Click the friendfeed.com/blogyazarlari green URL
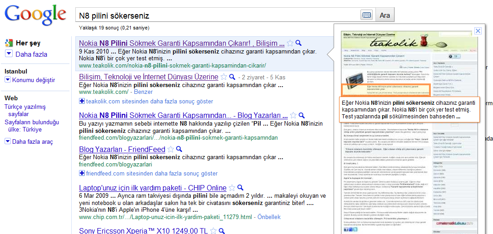The height and width of the screenshot is (234, 493). click(115, 164)
